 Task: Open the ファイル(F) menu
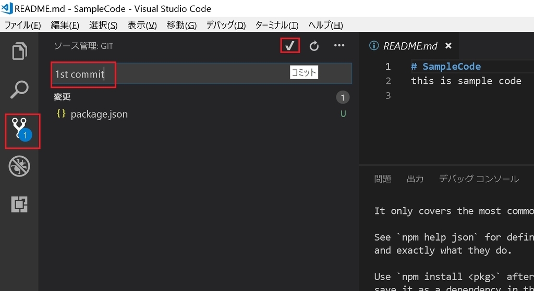pos(22,25)
